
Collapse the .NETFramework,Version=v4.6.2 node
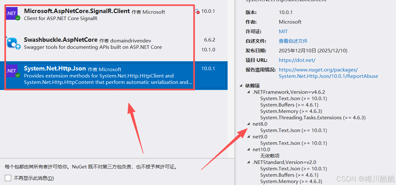click(248, 92)
